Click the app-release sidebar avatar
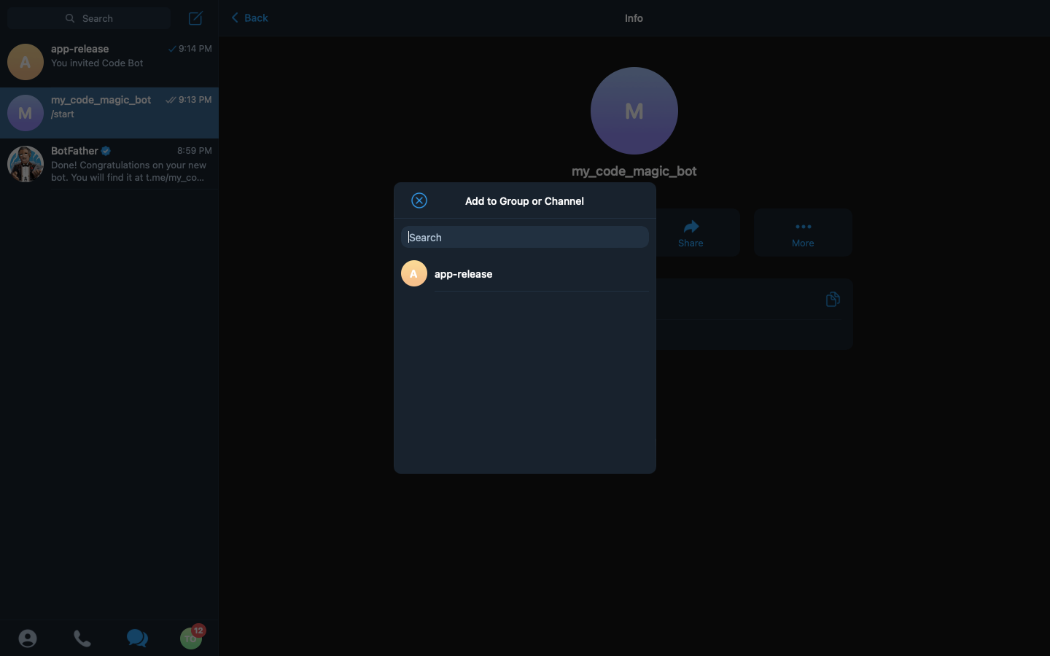Viewport: 1050px width, 656px height. click(26, 62)
